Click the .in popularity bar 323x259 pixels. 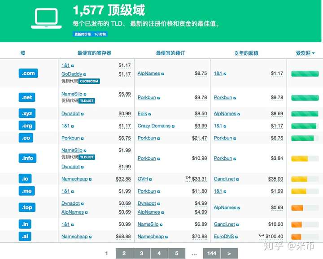pyautogui.click(x=305, y=224)
